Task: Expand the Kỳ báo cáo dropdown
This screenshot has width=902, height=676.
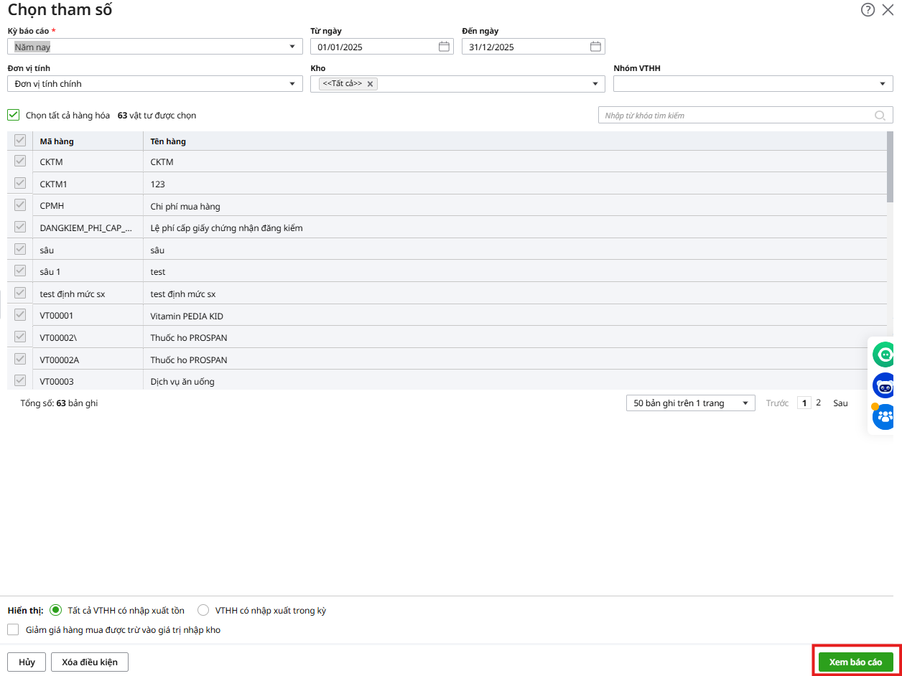Action: (292, 47)
